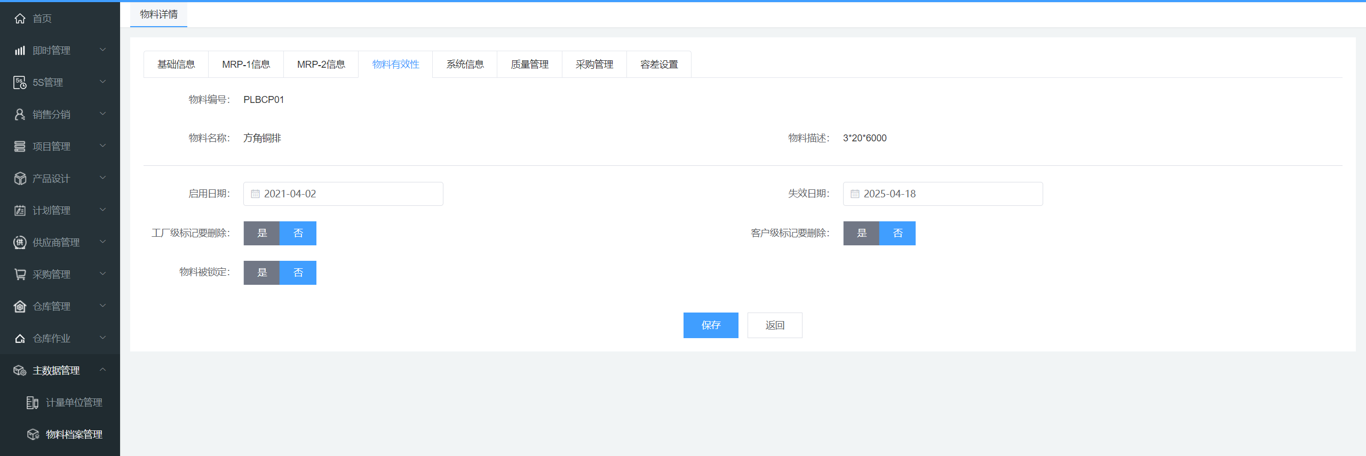This screenshot has height=456, width=1366.
Task: Click the shopping cart icon for 采购管理
Action: click(20, 275)
